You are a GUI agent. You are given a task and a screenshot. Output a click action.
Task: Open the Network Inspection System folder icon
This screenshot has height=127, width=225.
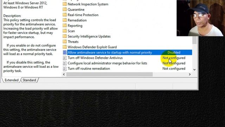[65, 4]
